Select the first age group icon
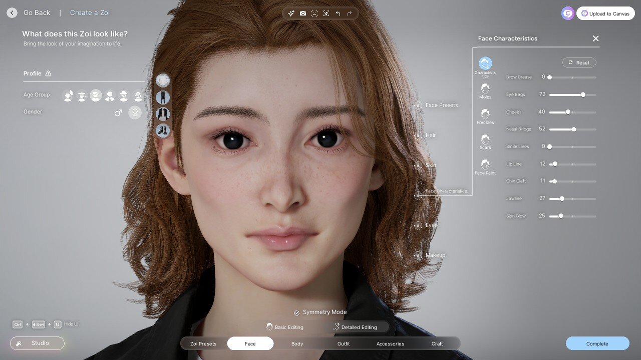Viewport: 641px width, 360px height. (68, 95)
